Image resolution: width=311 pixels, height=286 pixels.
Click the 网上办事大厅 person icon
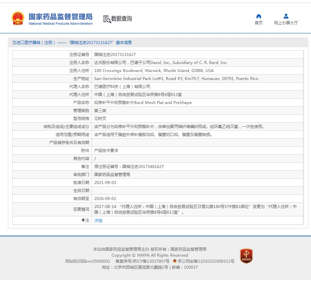(286, 16)
